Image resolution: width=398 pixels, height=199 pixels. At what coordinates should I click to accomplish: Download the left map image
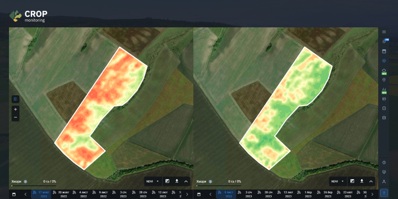point(177,181)
